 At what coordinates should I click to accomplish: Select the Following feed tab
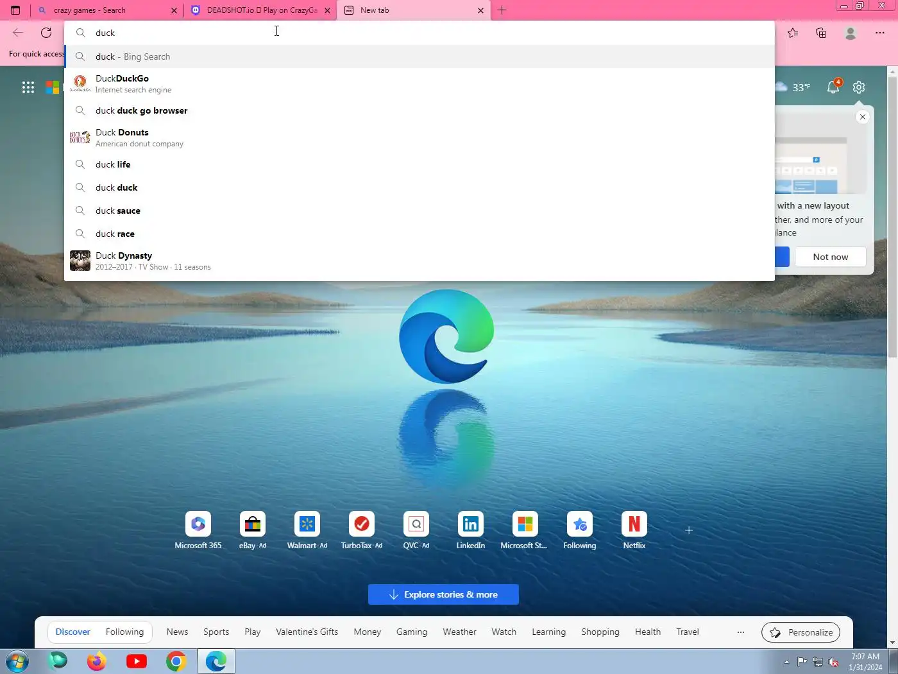(x=125, y=632)
